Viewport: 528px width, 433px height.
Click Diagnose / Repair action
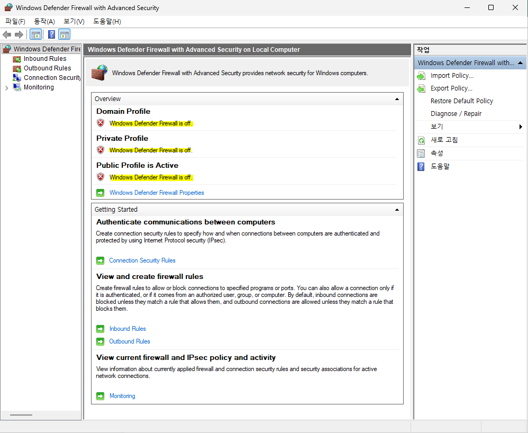456,114
